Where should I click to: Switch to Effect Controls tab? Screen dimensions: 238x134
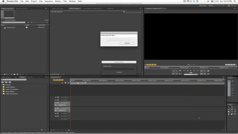(74, 9)
